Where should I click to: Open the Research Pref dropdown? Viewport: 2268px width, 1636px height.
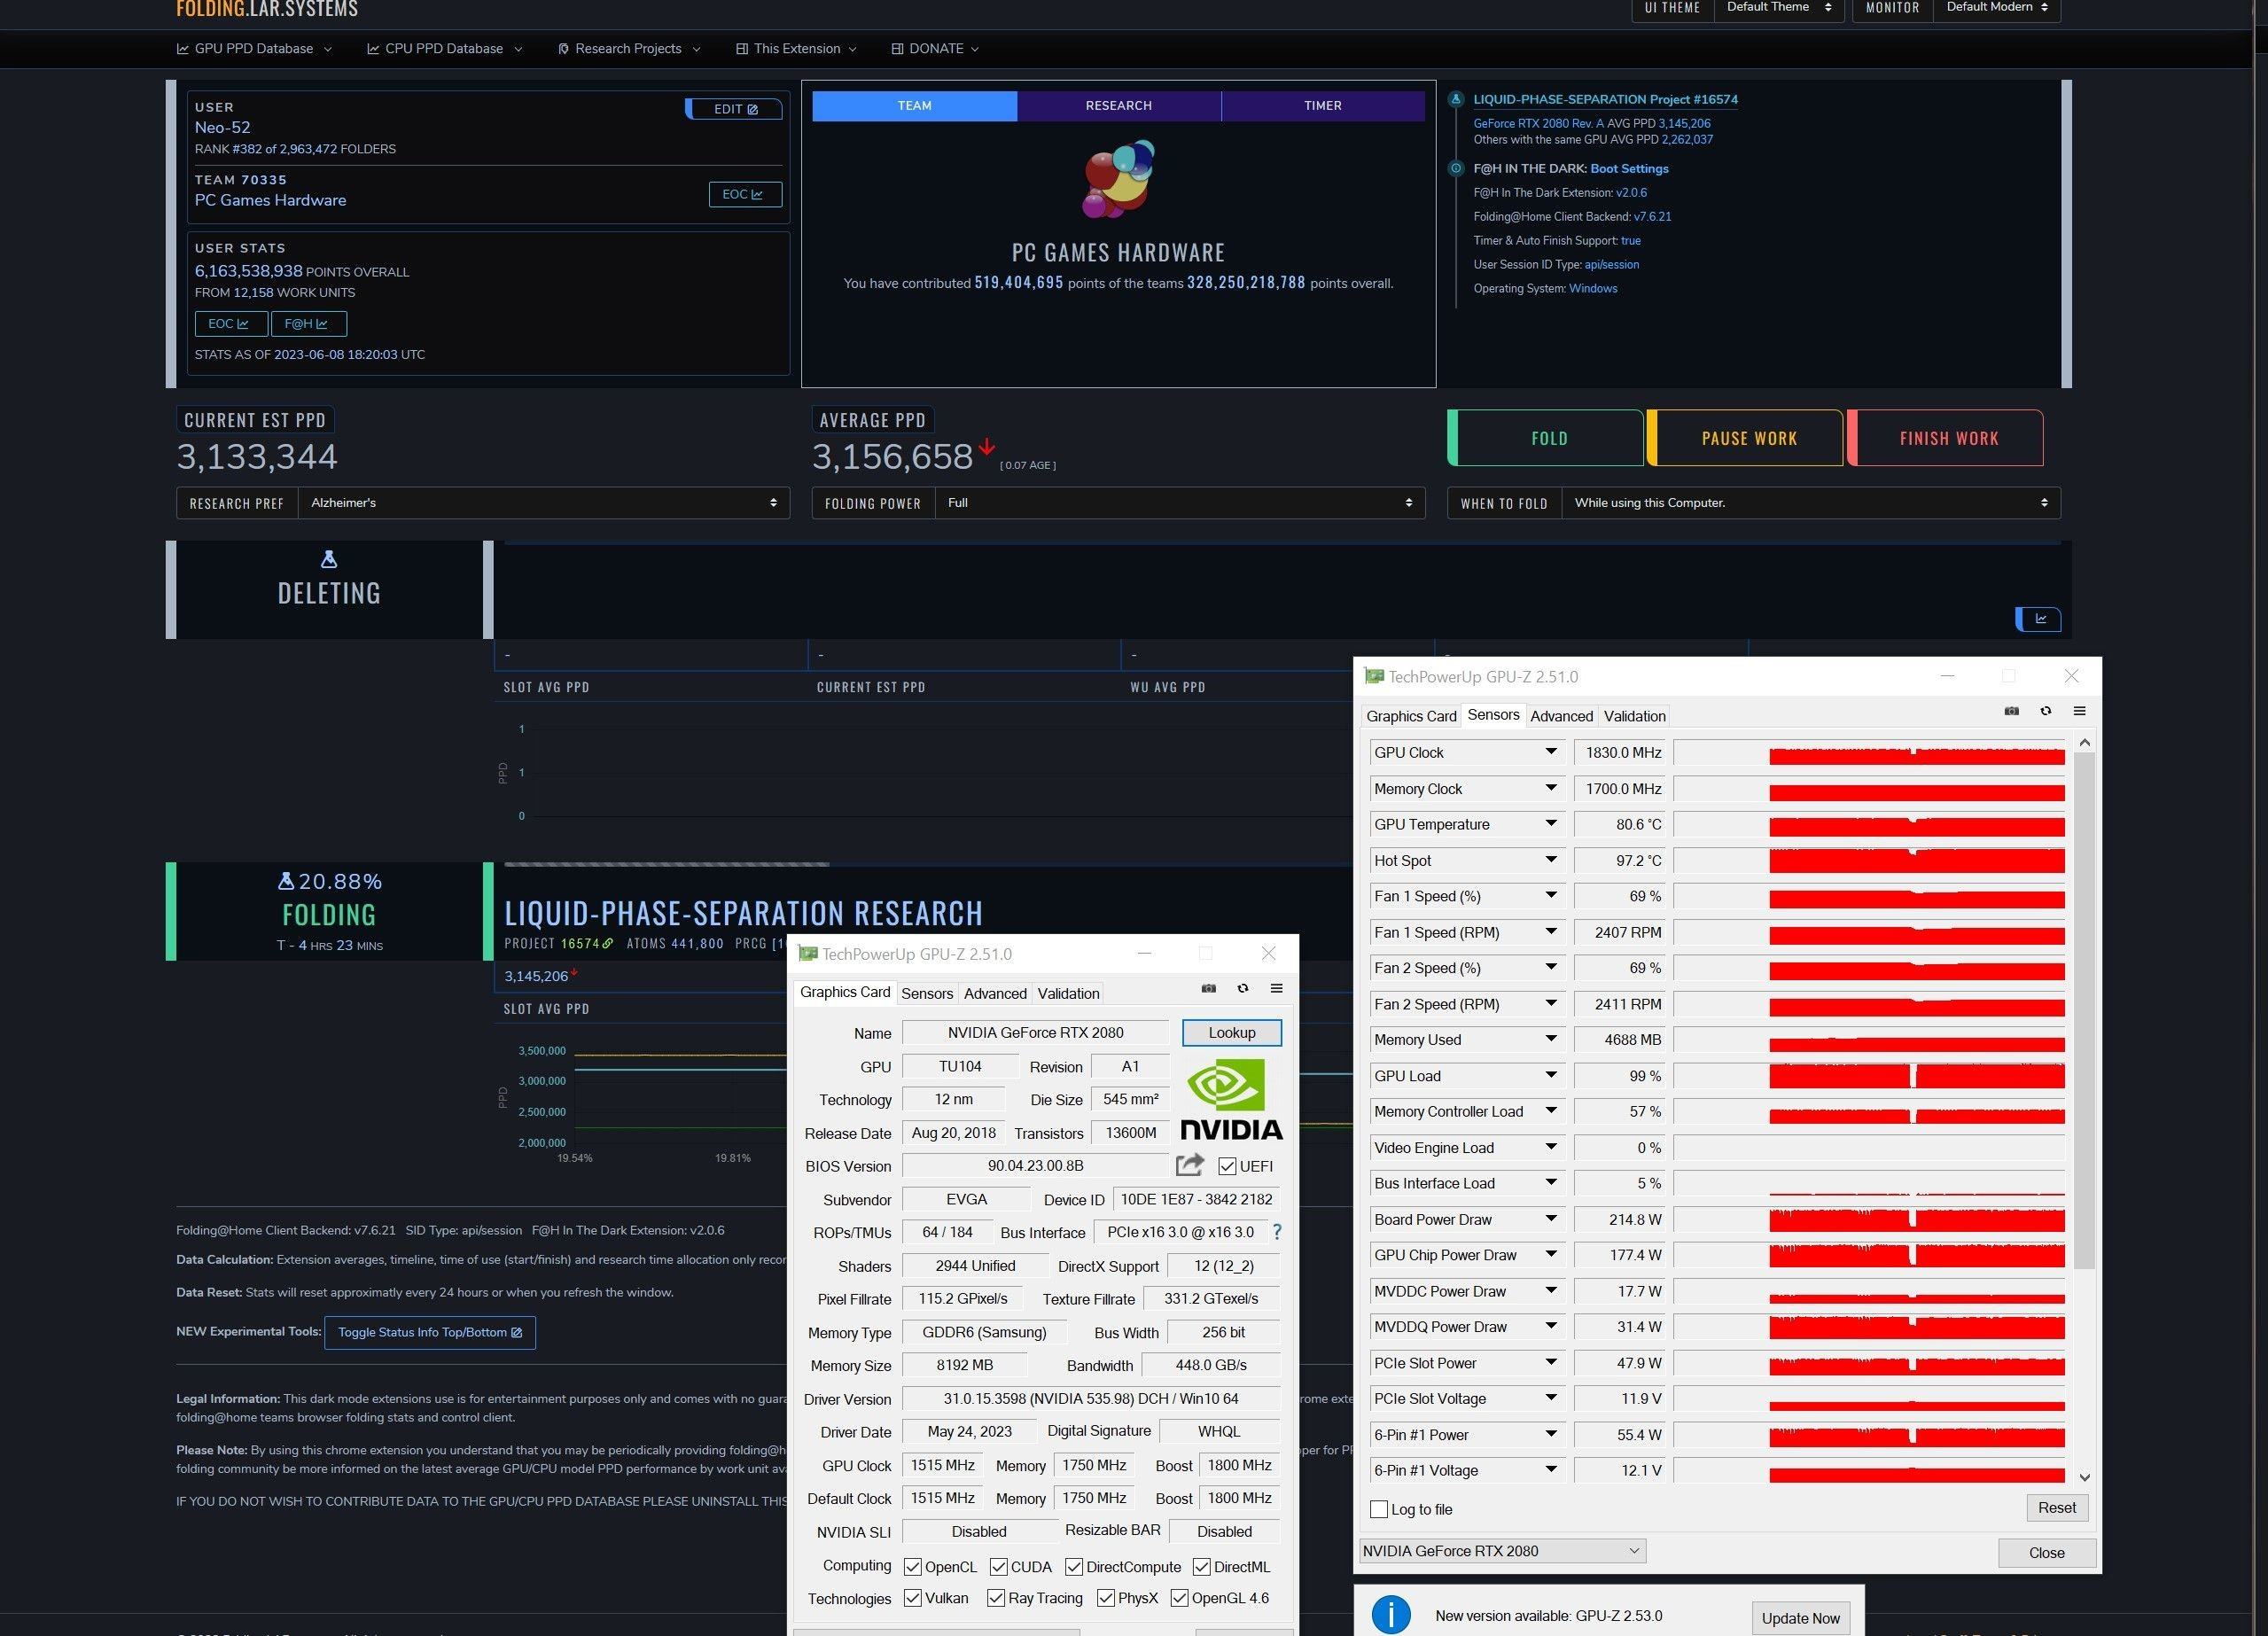(543, 503)
